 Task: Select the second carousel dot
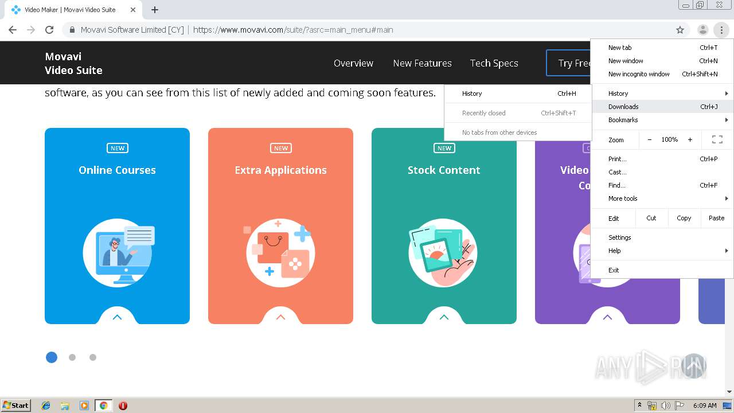(x=72, y=357)
